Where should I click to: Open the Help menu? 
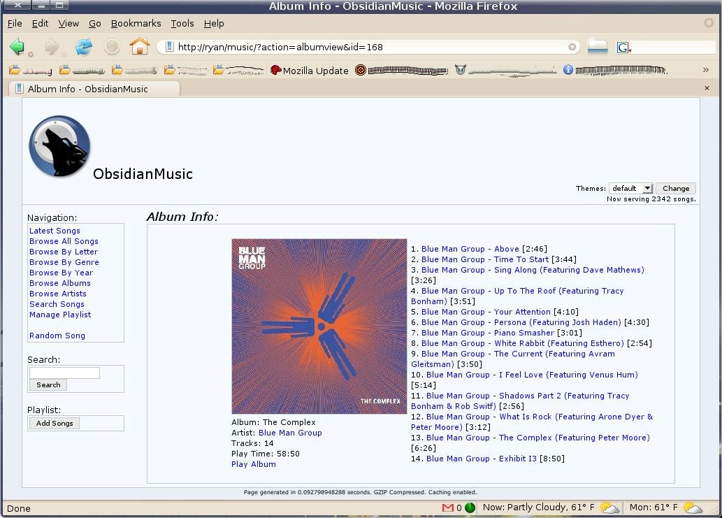pos(214,24)
